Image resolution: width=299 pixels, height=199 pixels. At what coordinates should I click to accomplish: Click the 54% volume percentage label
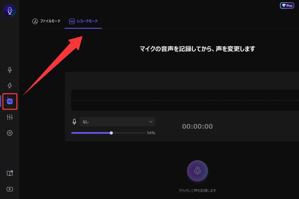coord(151,133)
